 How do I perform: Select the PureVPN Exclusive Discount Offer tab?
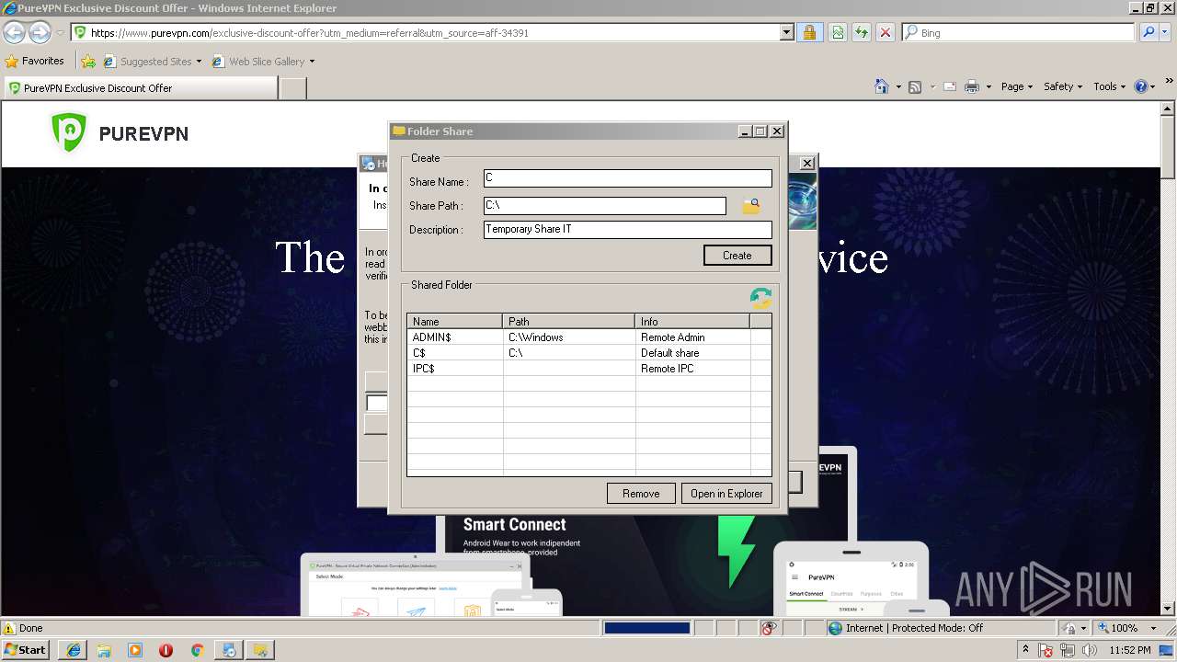click(x=140, y=88)
